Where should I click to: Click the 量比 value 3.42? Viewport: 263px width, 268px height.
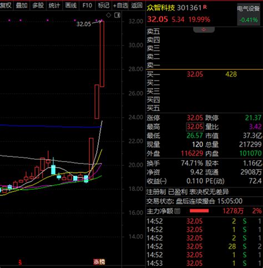pyautogui.click(x=255, y=127)
